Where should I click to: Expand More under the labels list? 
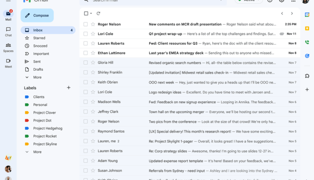click(37, 152)
